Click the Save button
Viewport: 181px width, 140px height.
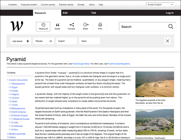[x=89, y=41]
